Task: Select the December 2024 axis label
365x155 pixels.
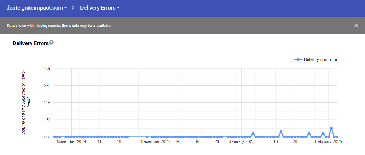Action: (x=155, y=141)
